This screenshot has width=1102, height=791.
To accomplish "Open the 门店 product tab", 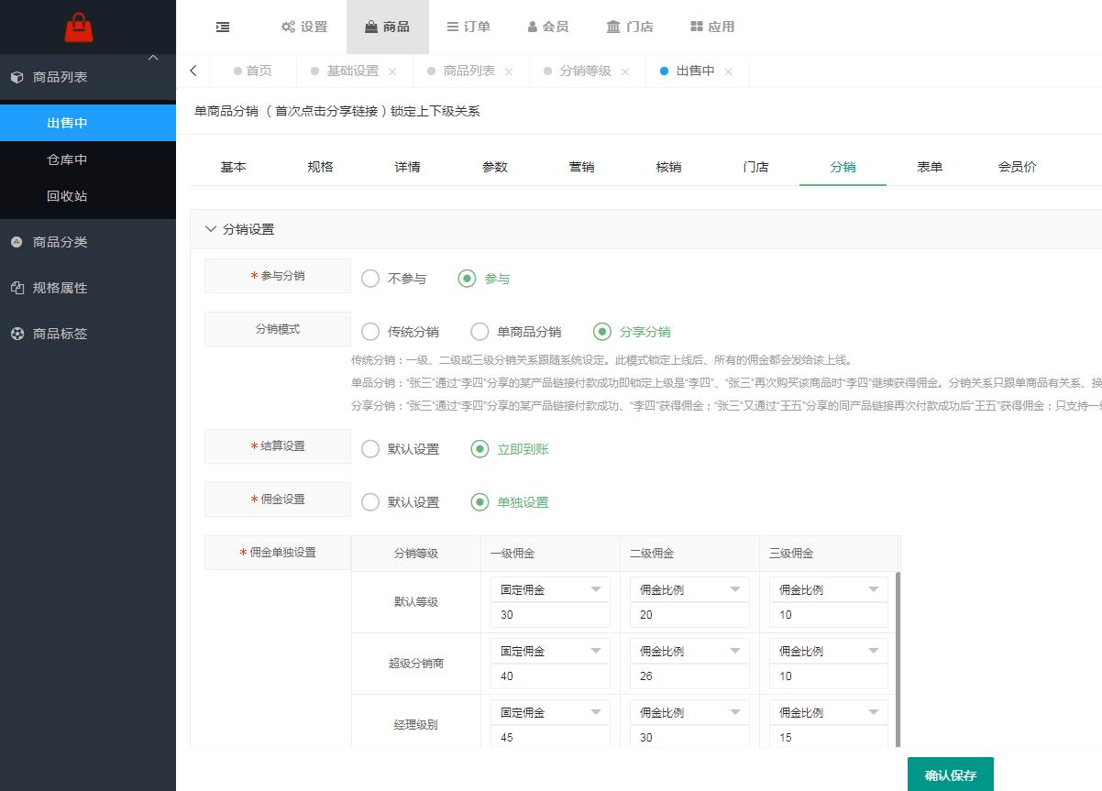I will (x=756, y=167).
